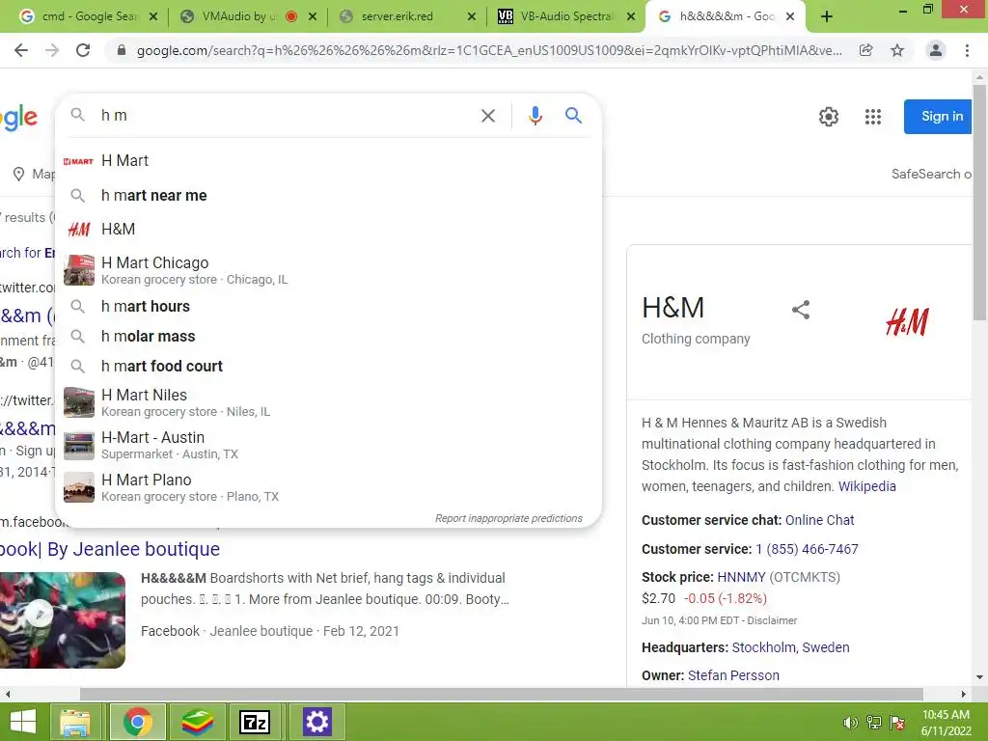988x741 pixels.
Task: Open the Windows Start menu
Action: tap(23, 722)
